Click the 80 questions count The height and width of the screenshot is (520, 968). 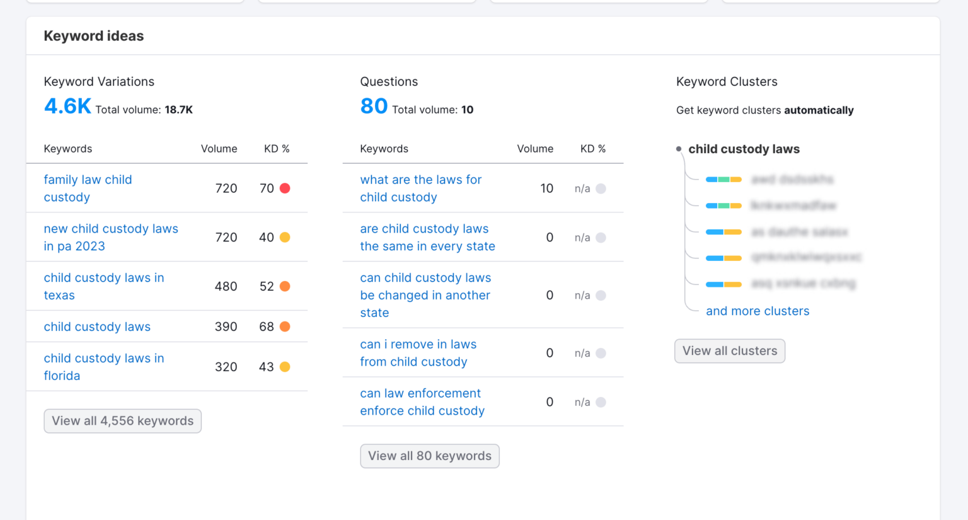[374, 107]
